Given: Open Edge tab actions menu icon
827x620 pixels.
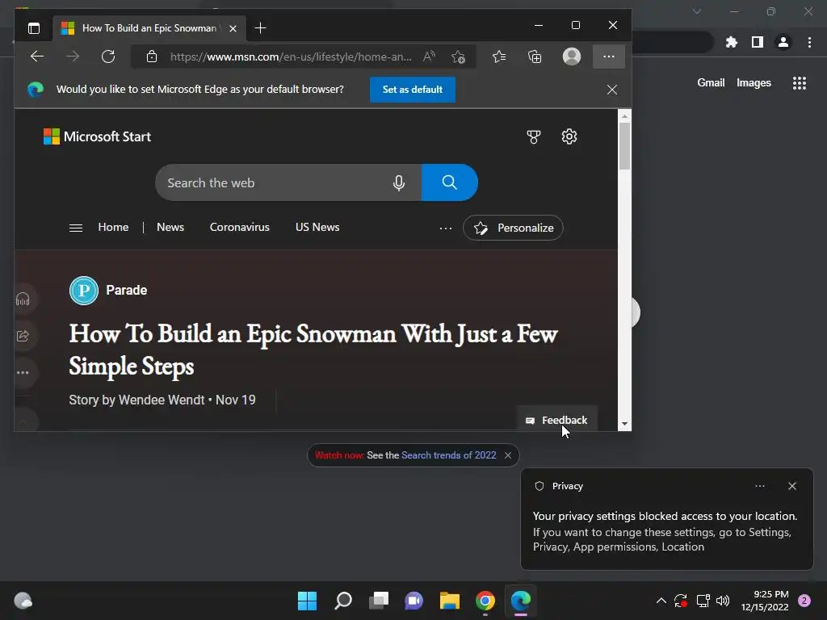Looking at the screenshot, I should (x=34, y=28).
